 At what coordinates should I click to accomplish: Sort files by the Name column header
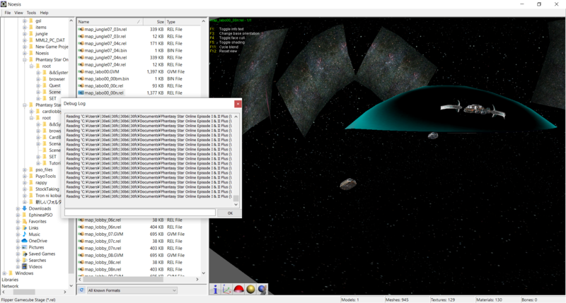pyautogui.click(x=110, y=22)
